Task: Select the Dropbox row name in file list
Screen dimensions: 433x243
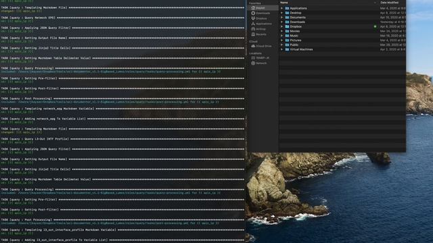Action: pyautogui.click(x=296, y=27)
